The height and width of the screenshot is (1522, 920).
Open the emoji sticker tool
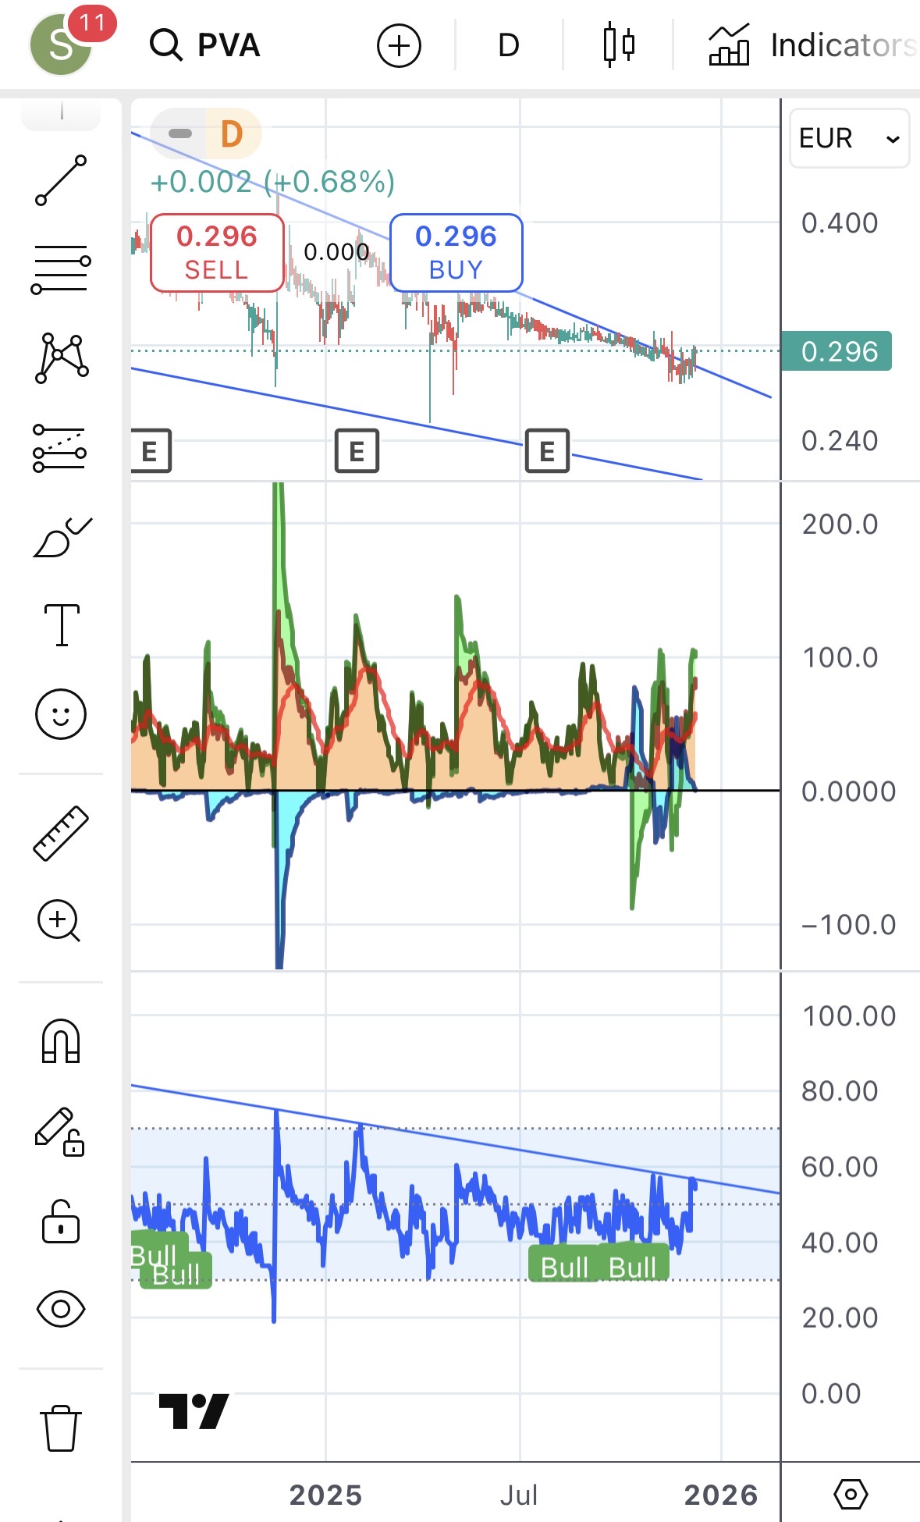click(x=61, y=713)
